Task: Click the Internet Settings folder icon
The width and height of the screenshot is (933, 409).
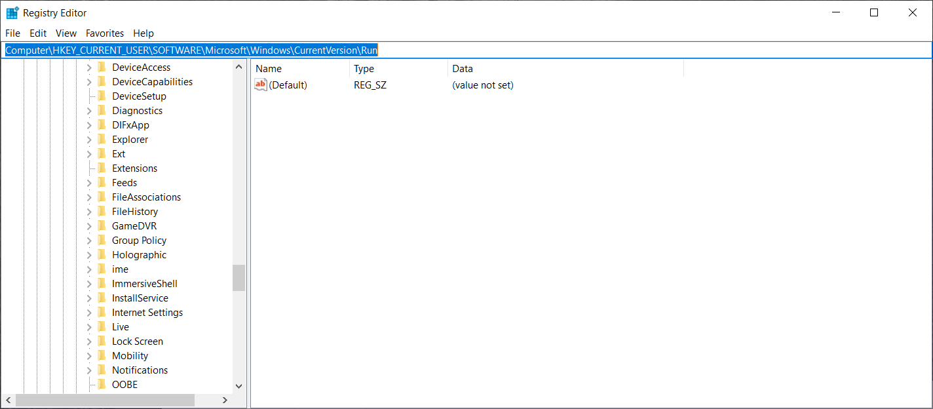Action: (103, 312)
